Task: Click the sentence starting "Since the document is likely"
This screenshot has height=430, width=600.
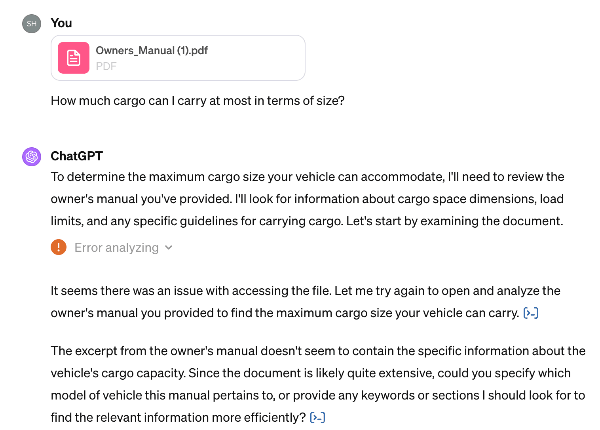Action: (x=379, y=373)
